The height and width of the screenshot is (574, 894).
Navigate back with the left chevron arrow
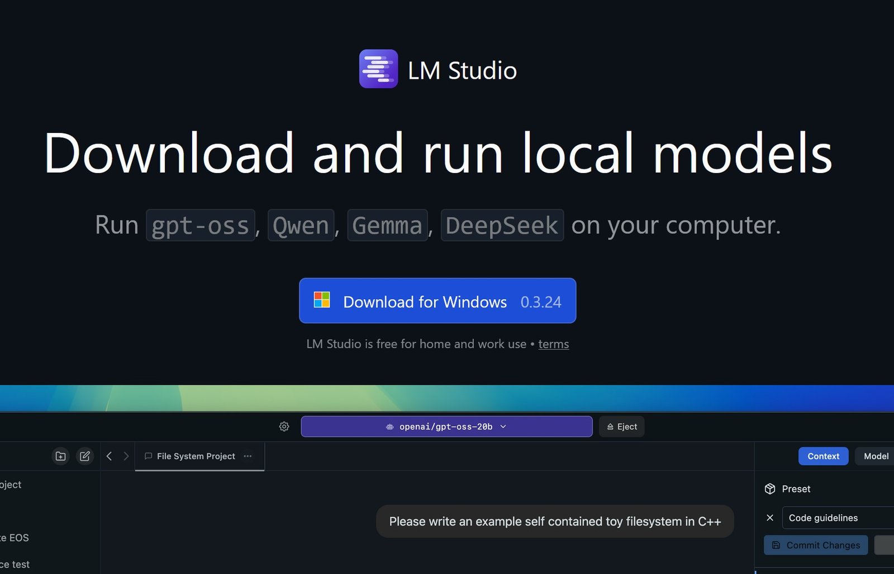[109, 456]
